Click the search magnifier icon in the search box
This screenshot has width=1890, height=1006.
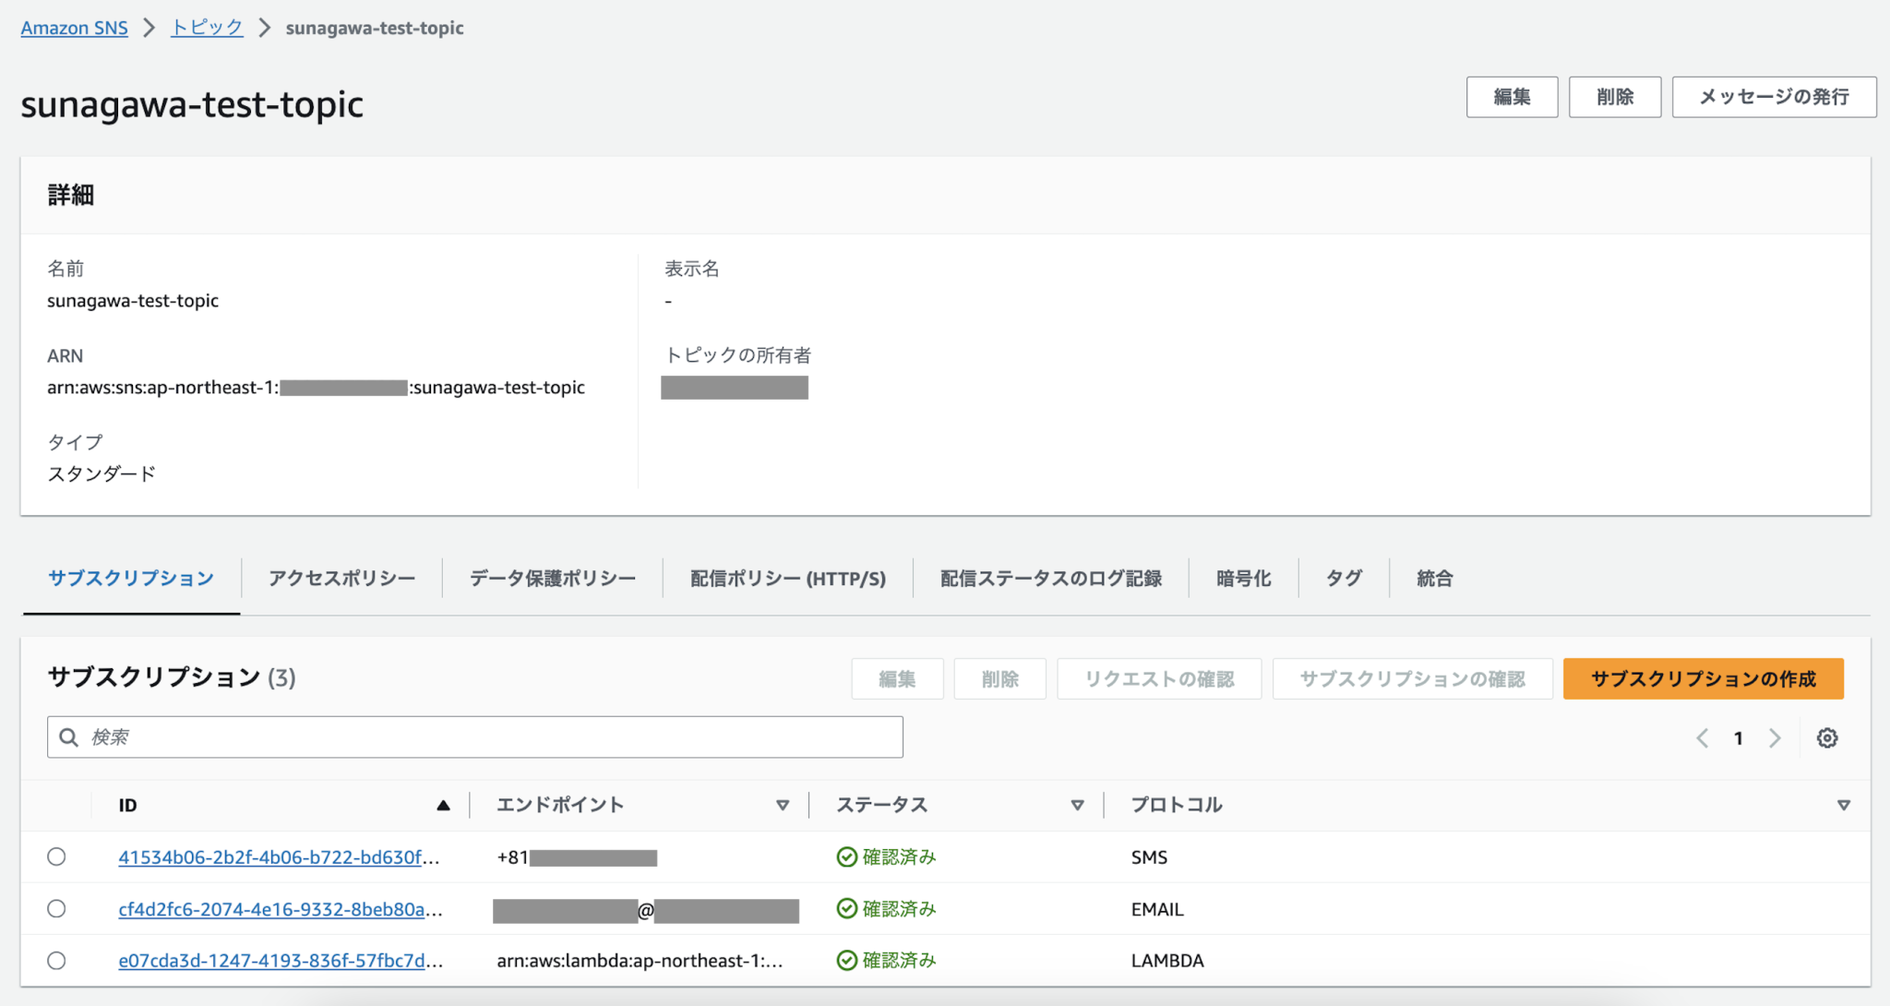pos(69,737)
